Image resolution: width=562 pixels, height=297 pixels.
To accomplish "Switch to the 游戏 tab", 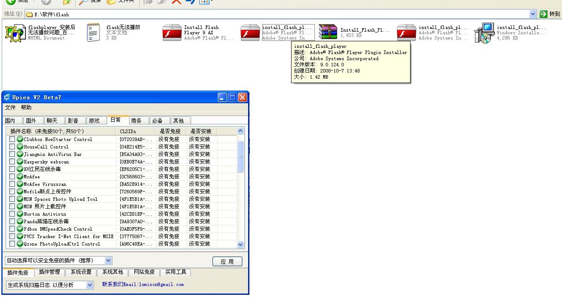I will click(97, 120).
